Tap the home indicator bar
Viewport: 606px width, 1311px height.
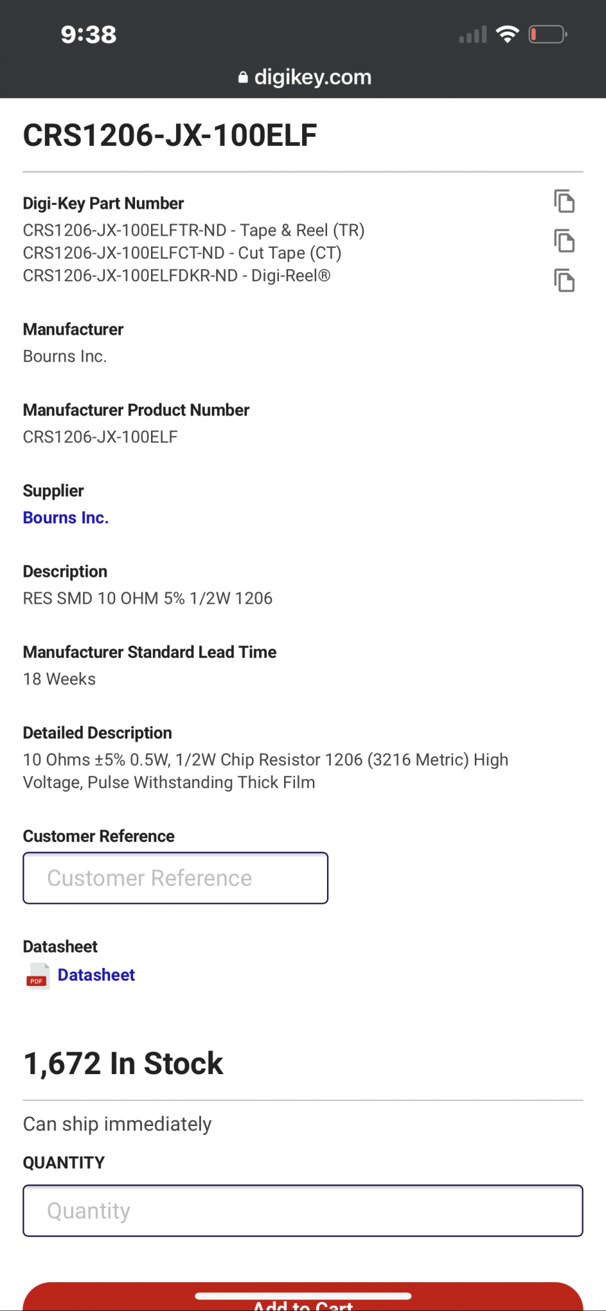coord(303,1296)
